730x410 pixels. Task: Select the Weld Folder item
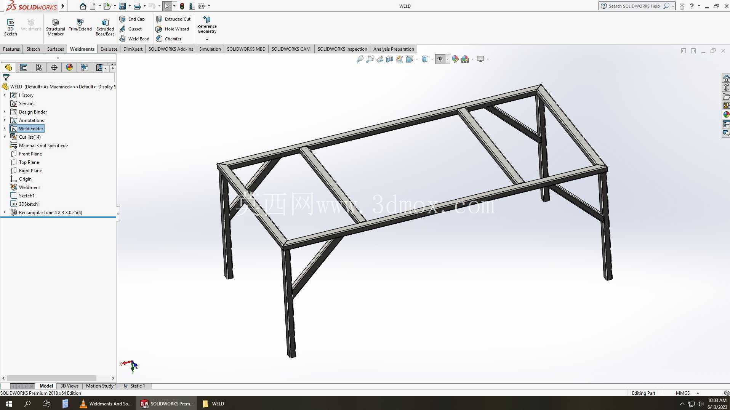pyautogui.click(x=27, y=129)
